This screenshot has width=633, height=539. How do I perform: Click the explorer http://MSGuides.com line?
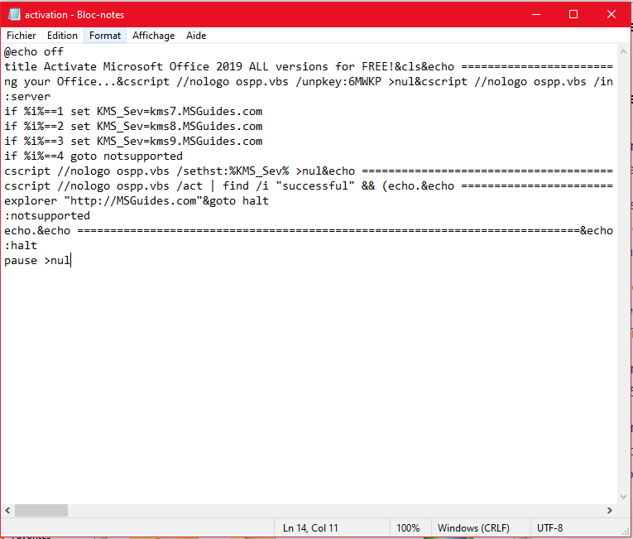(137, 201)
